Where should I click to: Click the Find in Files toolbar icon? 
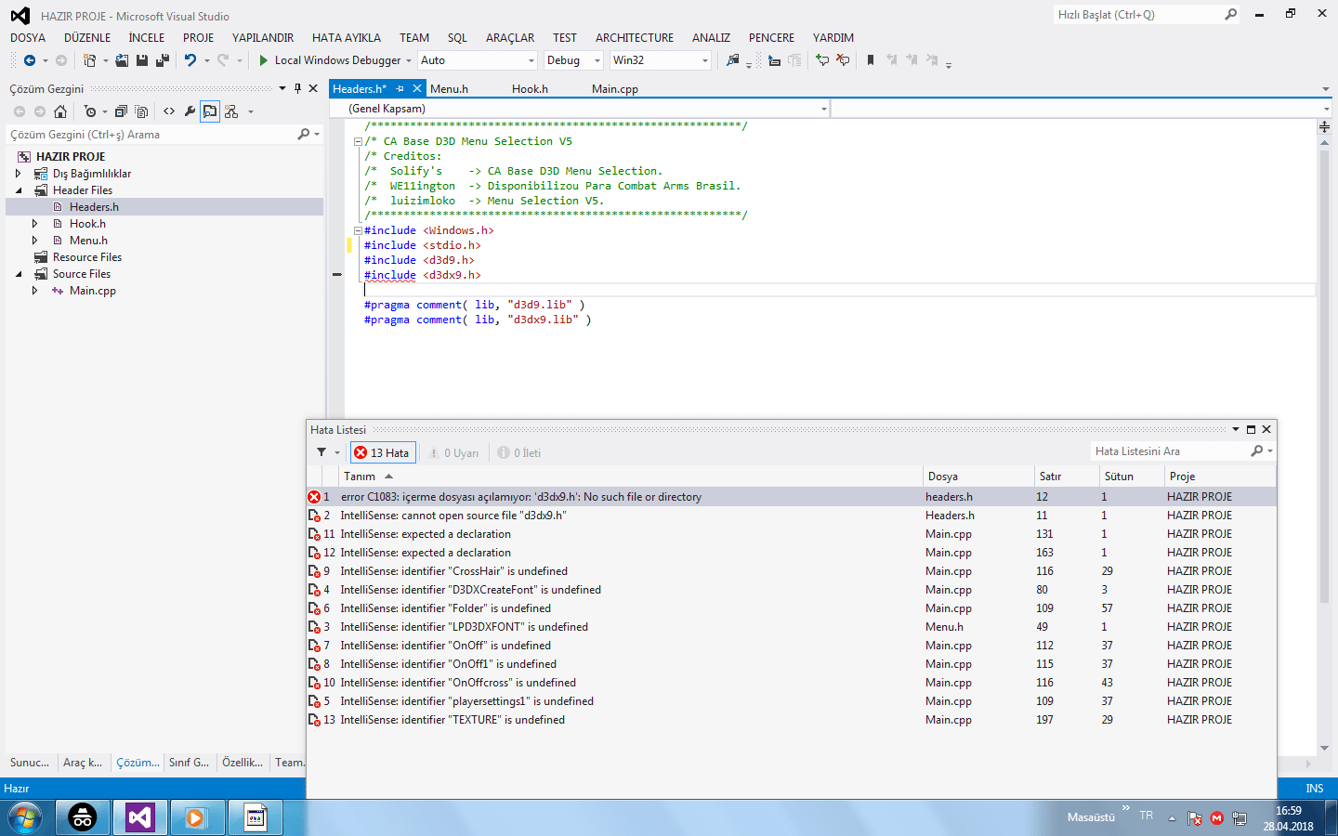[x=733, y=60]
